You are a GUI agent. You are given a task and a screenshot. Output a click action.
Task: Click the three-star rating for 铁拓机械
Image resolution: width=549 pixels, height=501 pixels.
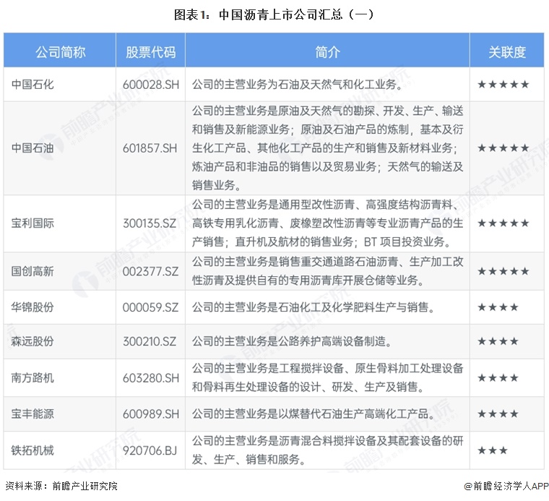(493, 450)
